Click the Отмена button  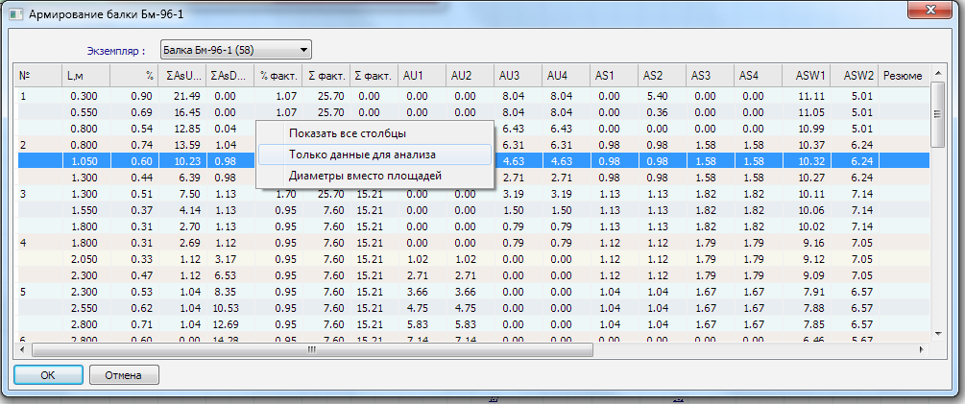pyautogui.click(x=124, y=375)
